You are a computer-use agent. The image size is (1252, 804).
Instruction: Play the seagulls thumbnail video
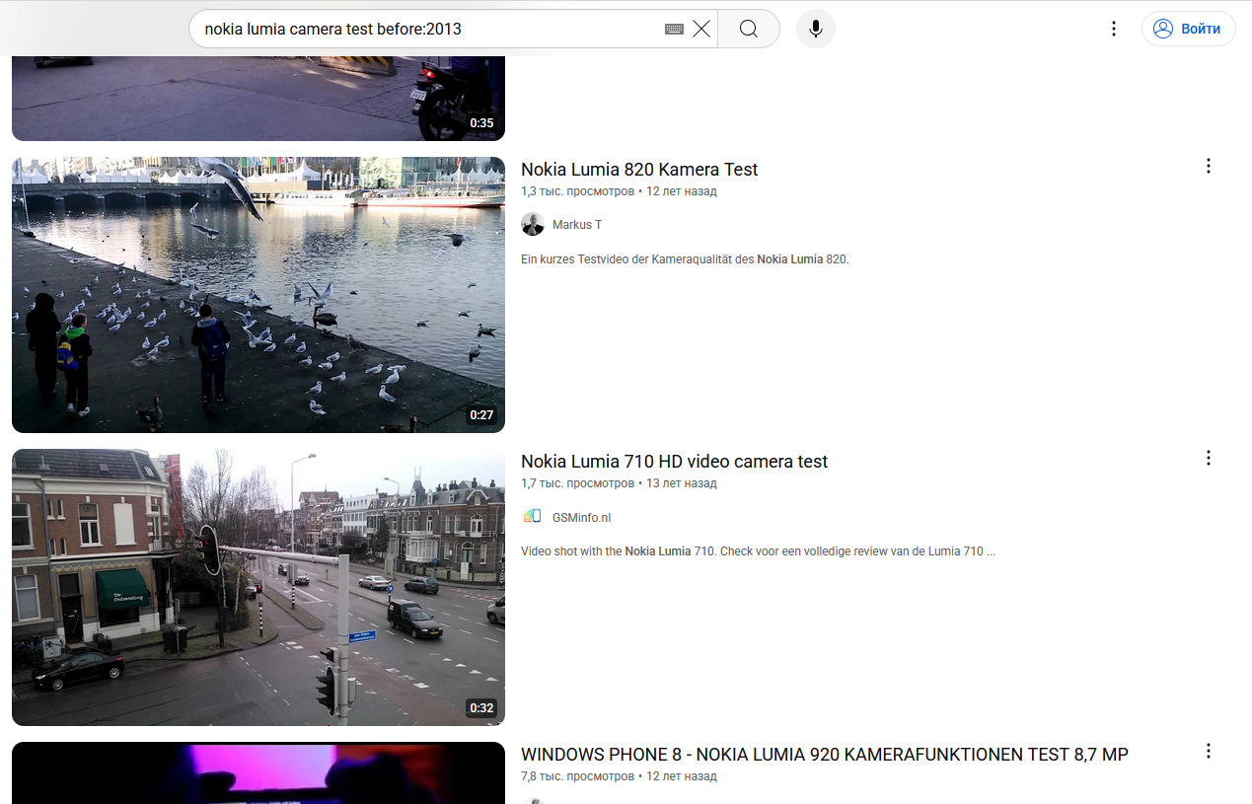click(258, 294)
